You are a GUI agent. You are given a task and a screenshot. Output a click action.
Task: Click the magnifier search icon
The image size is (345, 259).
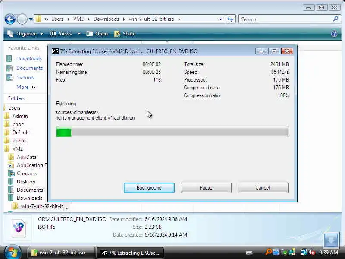point(336,19)
